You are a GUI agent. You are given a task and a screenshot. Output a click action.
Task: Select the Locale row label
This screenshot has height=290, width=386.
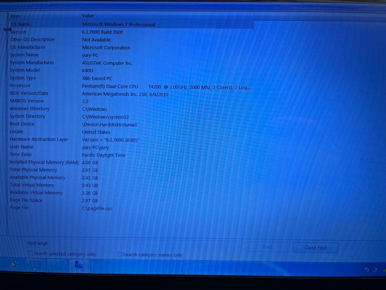(x=16, y=131)
